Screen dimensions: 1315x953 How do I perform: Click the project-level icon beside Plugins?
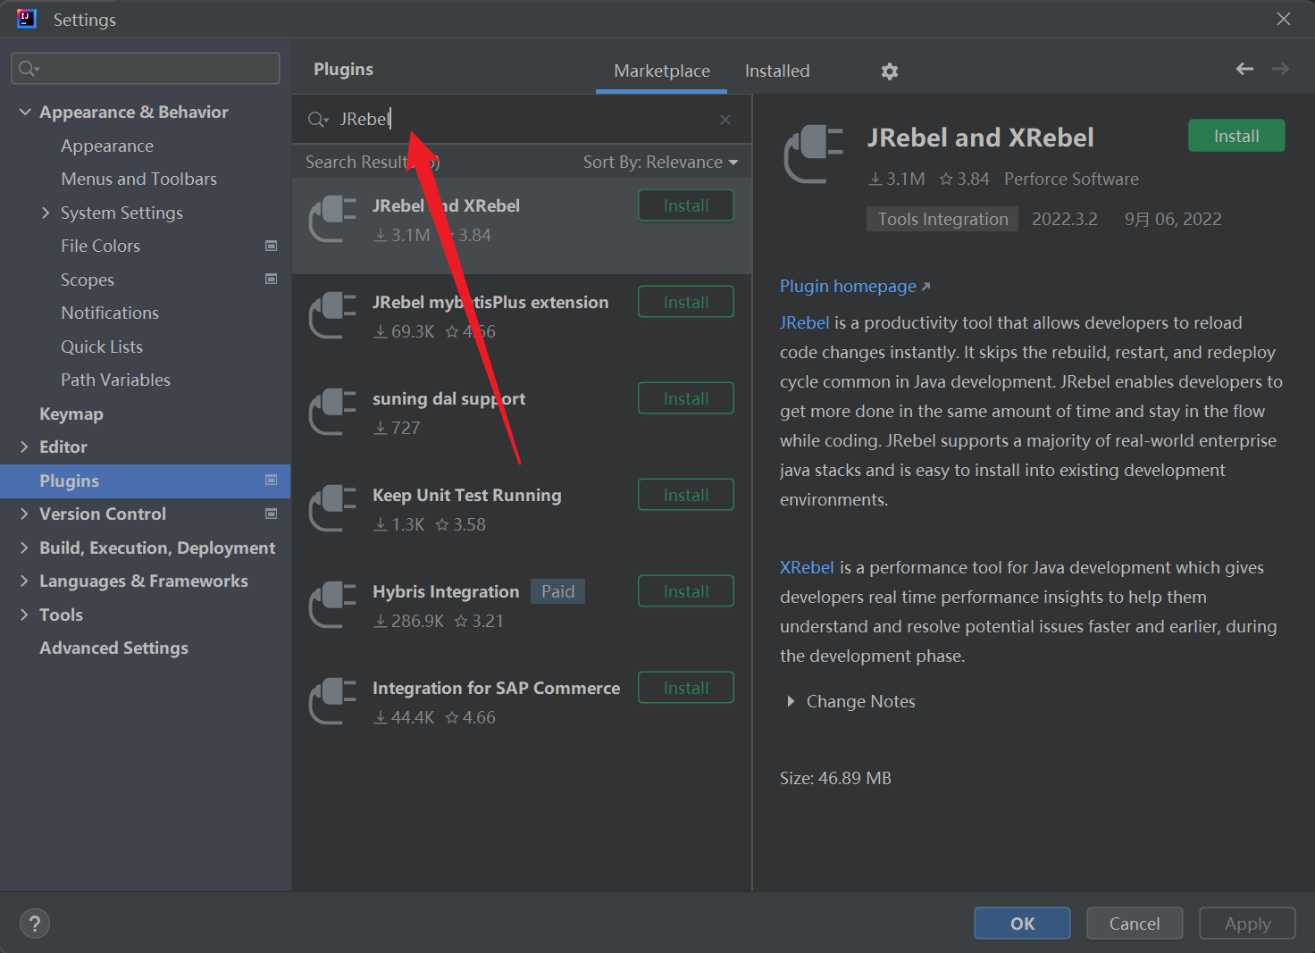click(272, 480)
